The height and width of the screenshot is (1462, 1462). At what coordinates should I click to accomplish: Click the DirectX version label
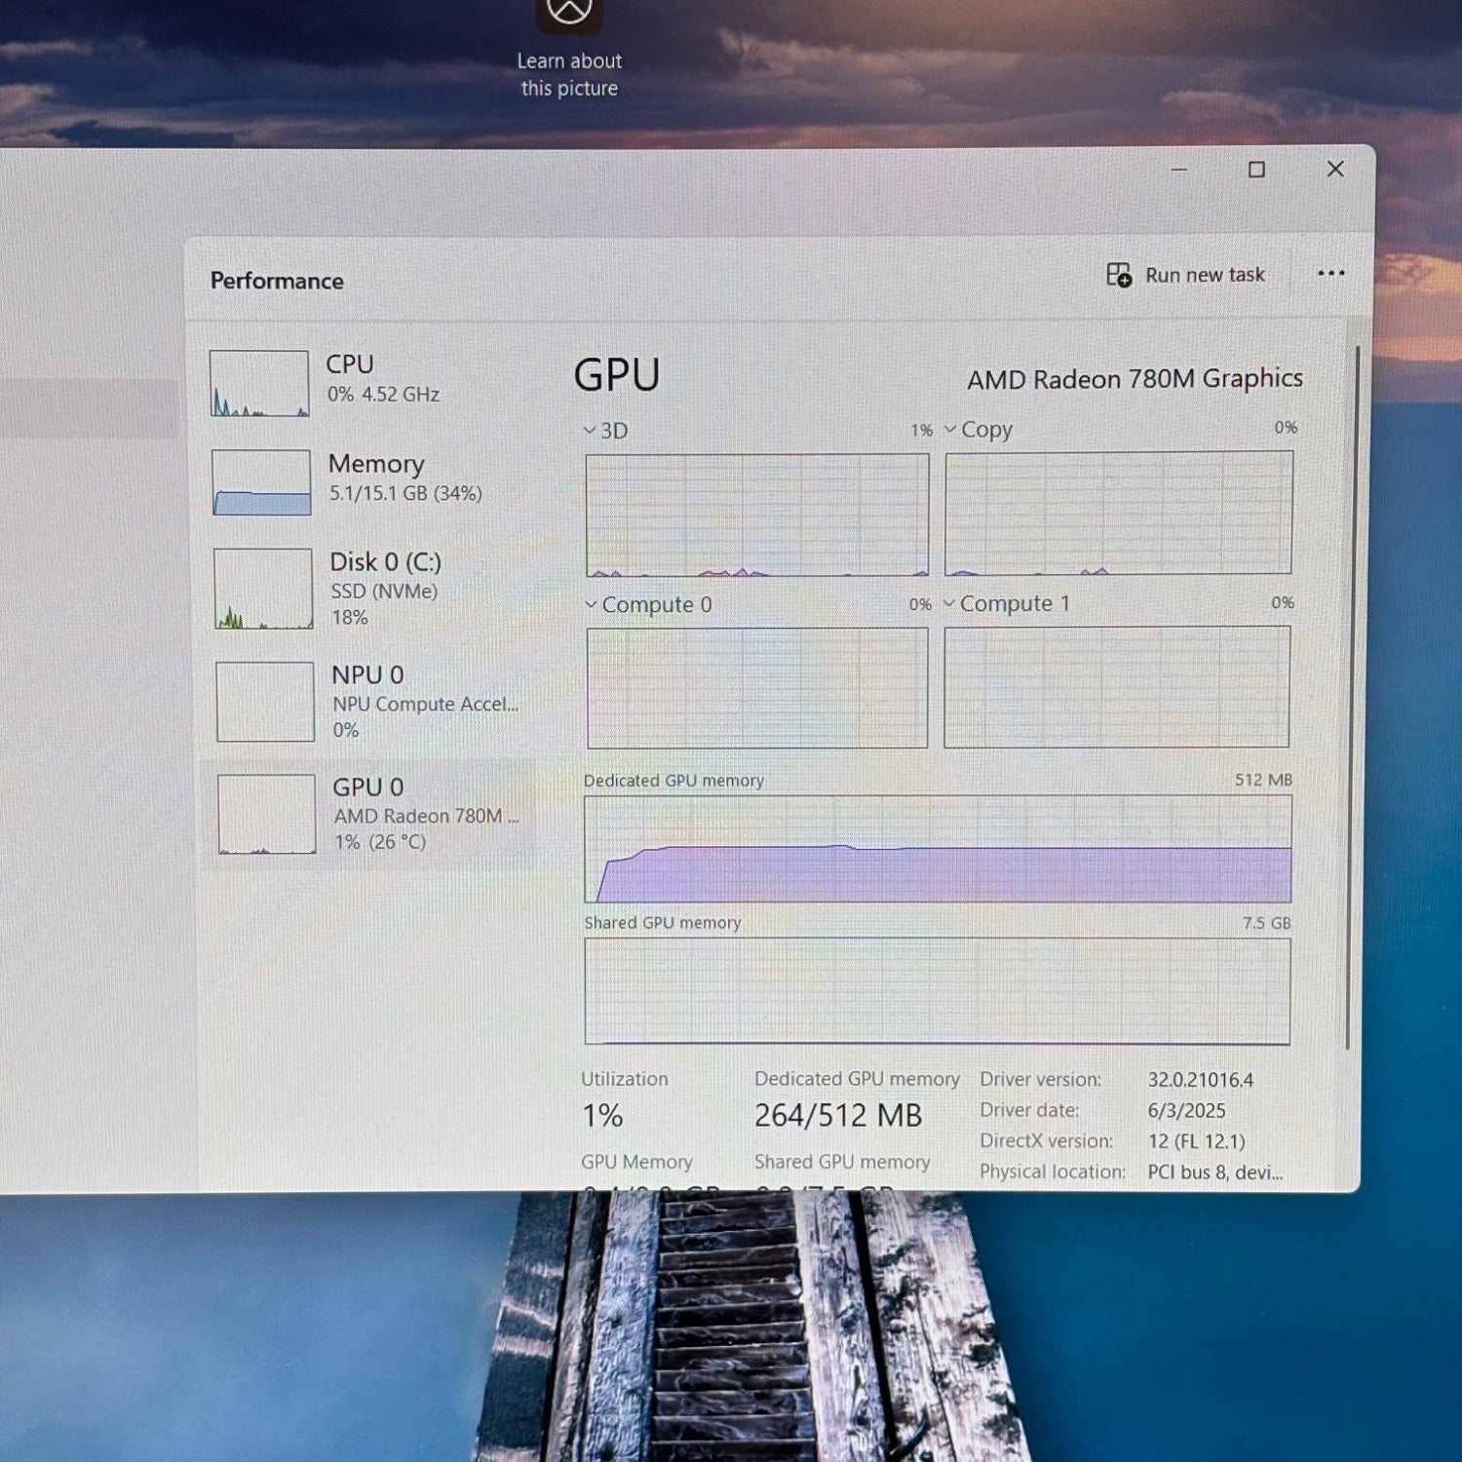point(1046,1140)
